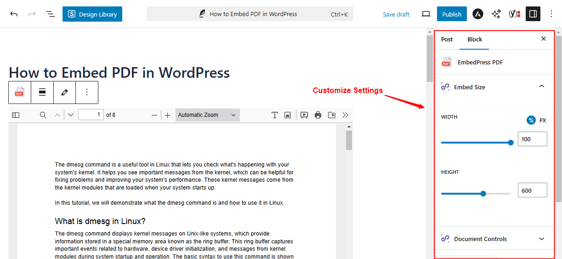This screenshot has width=562, height=259.
Task: Zoom out of the PDF
Action: [154, 115]
